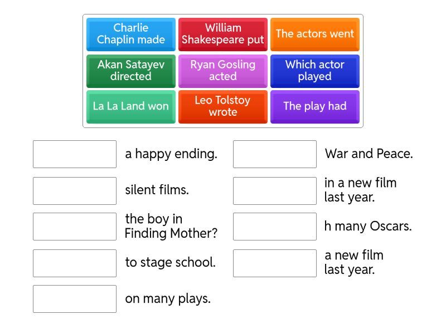Select the 'Charlie Chaplin made' tile
This screenshot has width=446, height=334.
[x=131, y=34]
